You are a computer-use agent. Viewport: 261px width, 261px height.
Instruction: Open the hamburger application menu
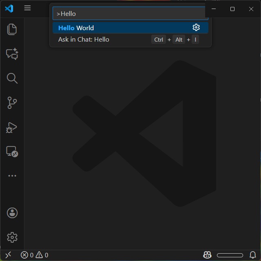tap(27, 8)
